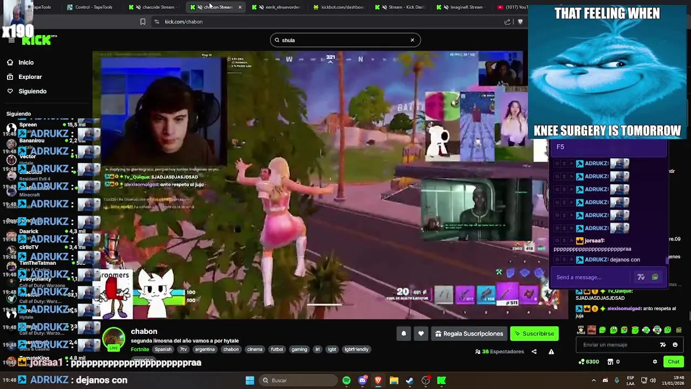
Task: Open OBS Studio from the taskbar
Action: [x=425, y=380]
